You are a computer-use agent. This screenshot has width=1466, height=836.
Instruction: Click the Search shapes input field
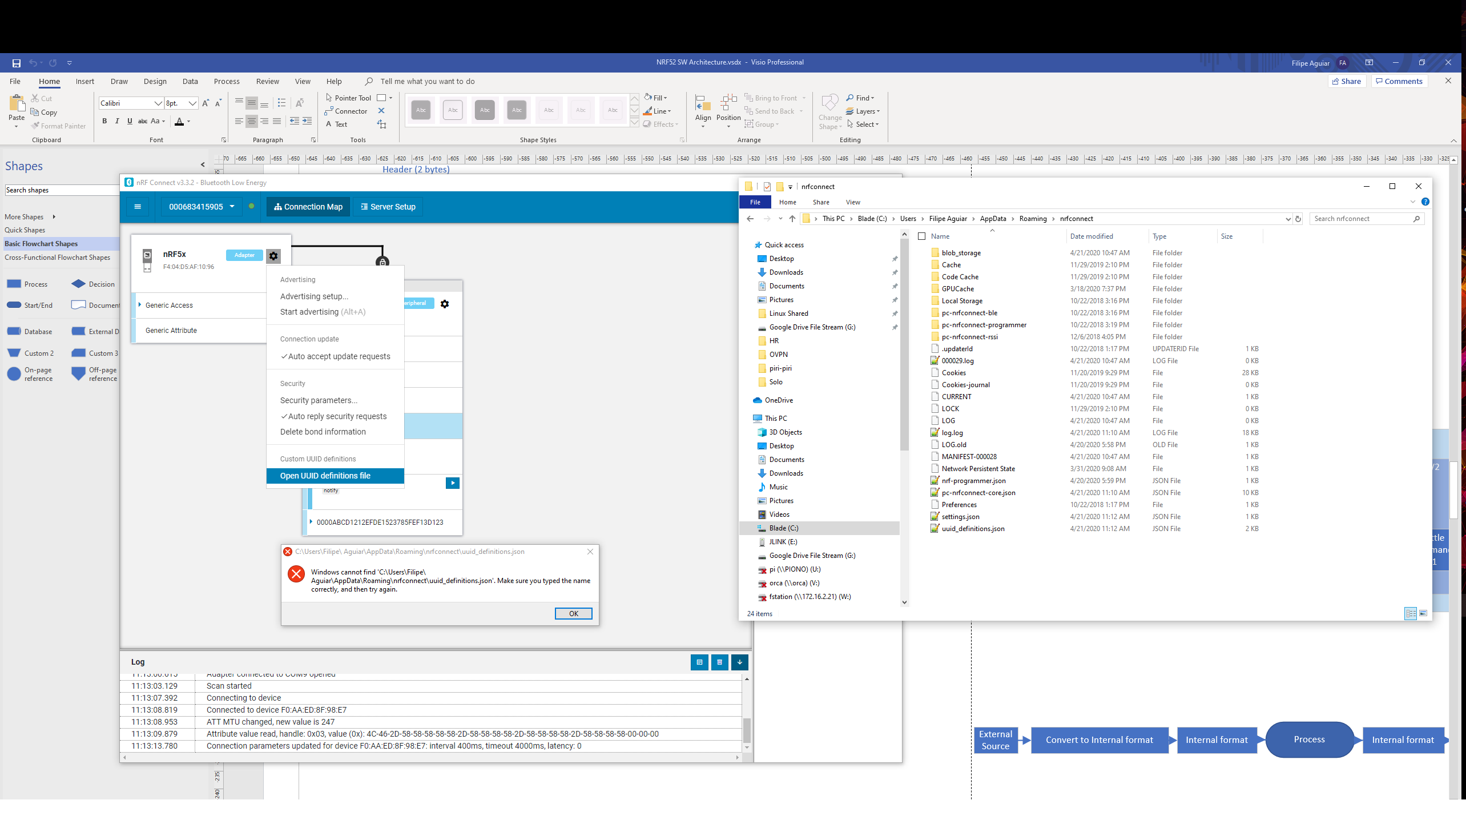(x=61, y=190)
